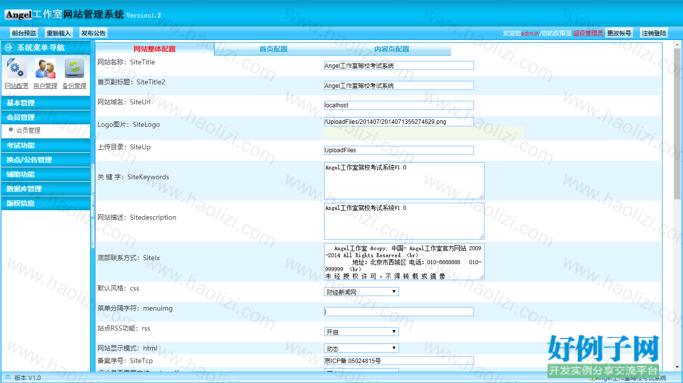Click the 备案序号 SiteTcp input field
The height and width of the screenshot is (383, 683).
pos(399,361)
